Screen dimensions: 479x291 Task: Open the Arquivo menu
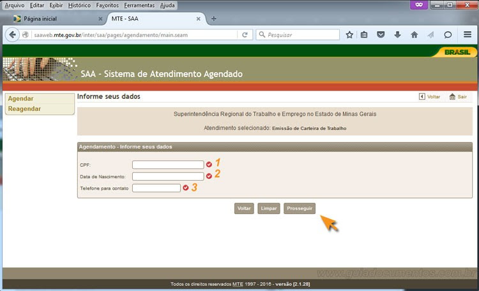click(14, 5)
